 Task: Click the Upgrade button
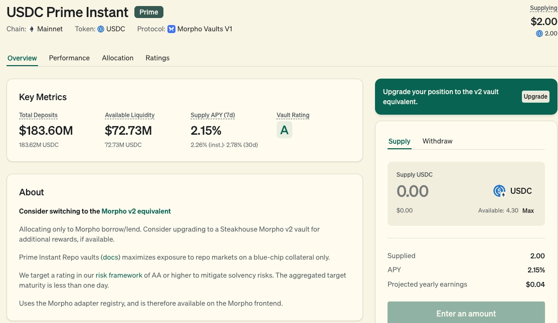(535, 97)
